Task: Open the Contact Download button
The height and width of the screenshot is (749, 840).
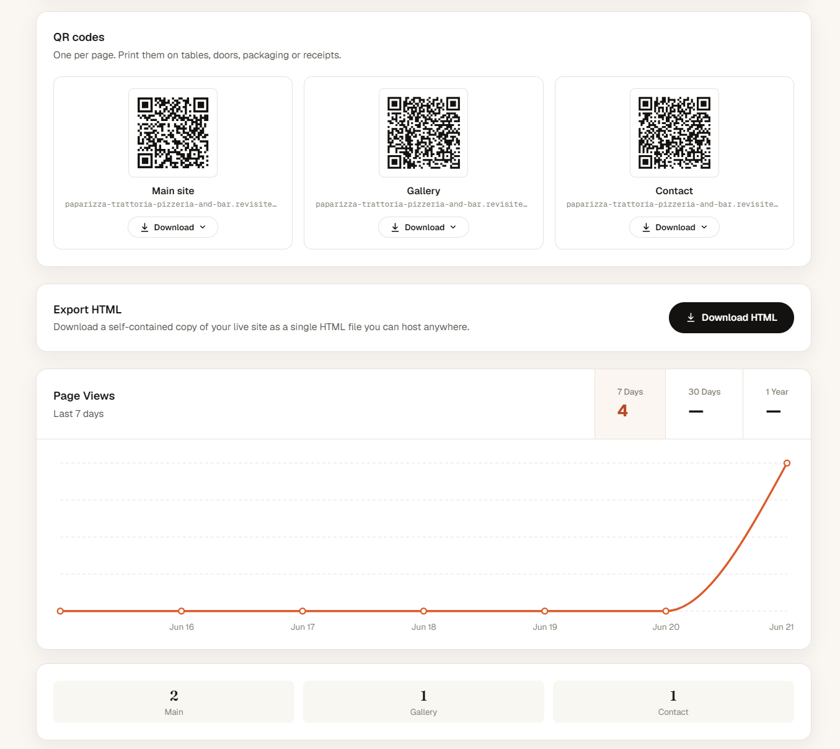Action: [674, 227]
